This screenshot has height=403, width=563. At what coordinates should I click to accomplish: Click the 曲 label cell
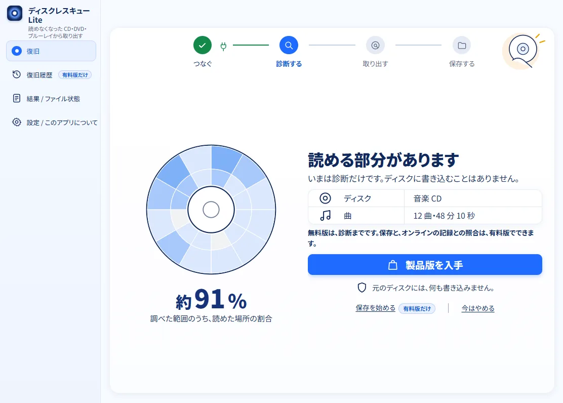[356, 216]
